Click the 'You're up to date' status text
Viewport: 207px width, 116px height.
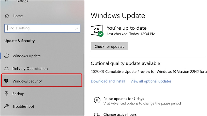(127, 28)
